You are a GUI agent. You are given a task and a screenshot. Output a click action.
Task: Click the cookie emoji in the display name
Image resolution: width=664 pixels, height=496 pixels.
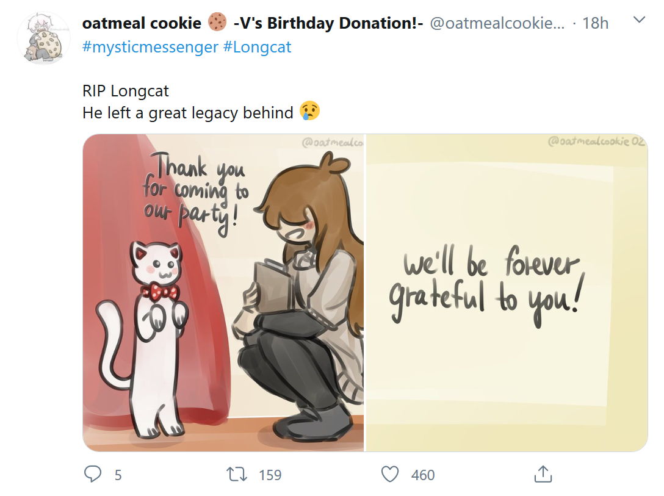point(217,23)
